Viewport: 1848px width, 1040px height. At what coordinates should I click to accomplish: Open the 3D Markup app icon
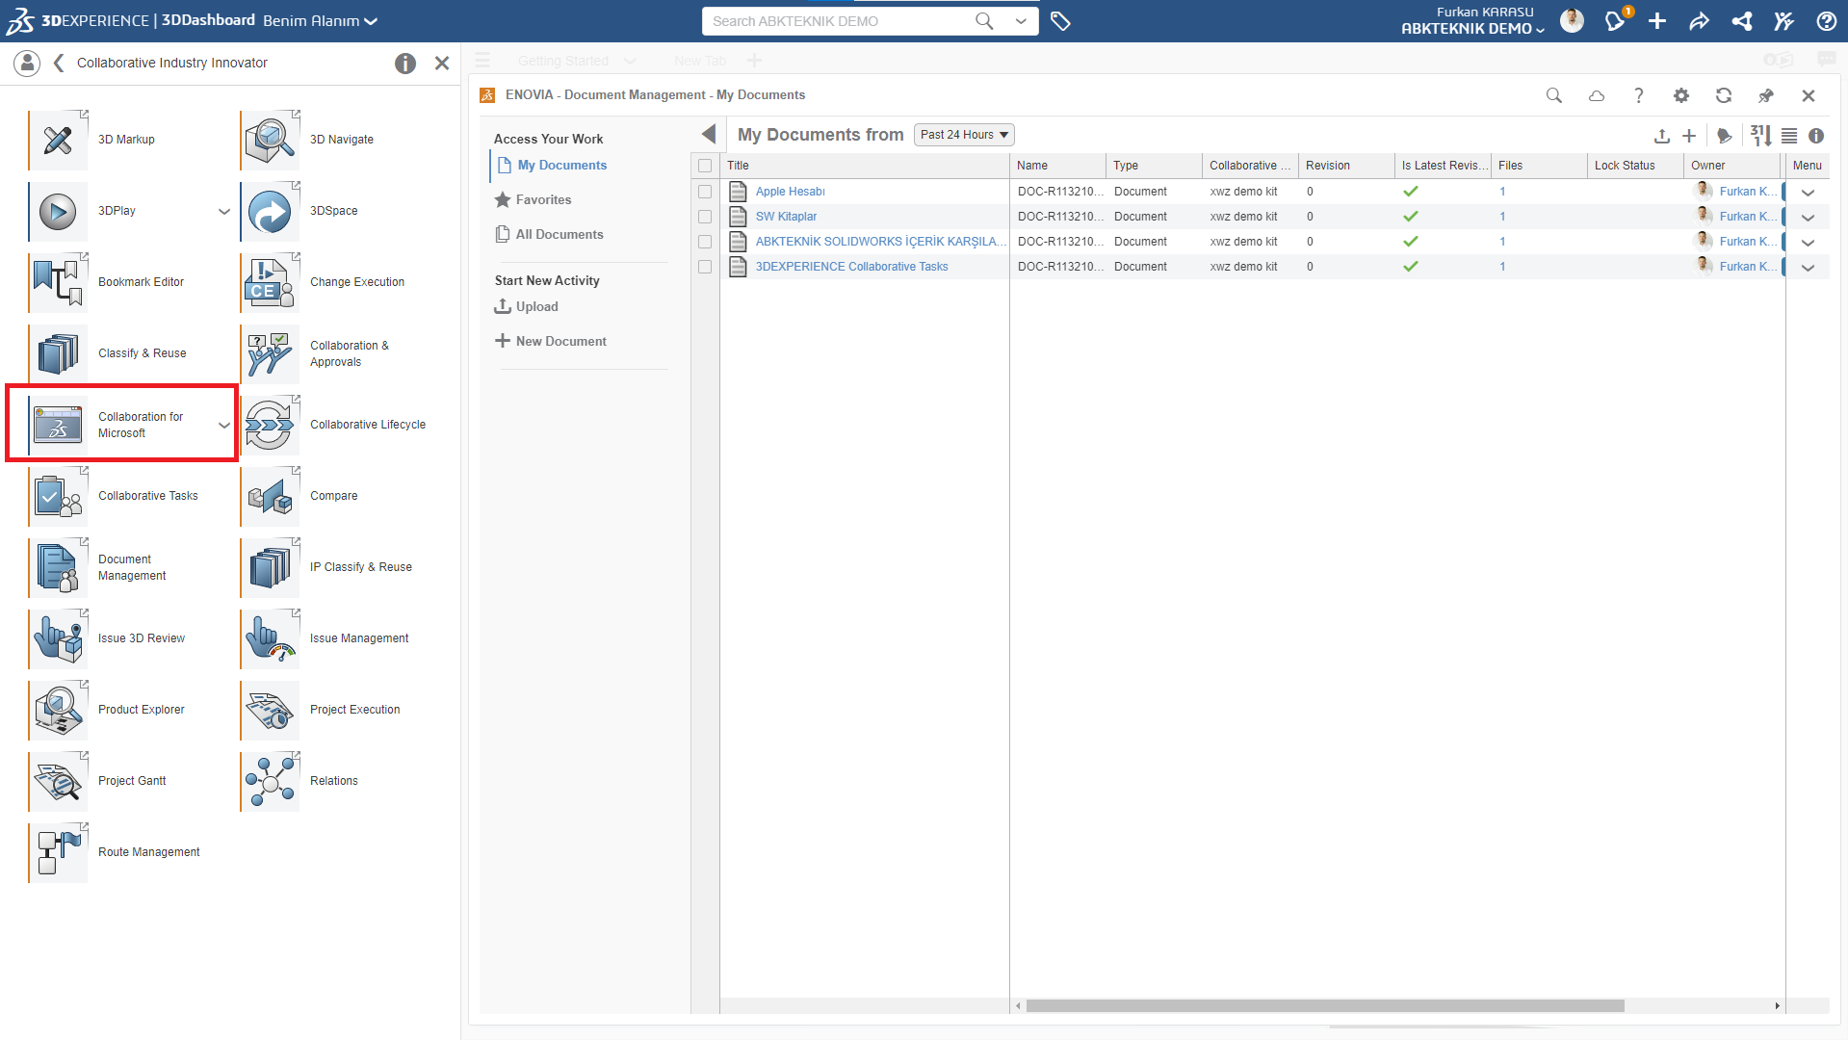point(58,140)
